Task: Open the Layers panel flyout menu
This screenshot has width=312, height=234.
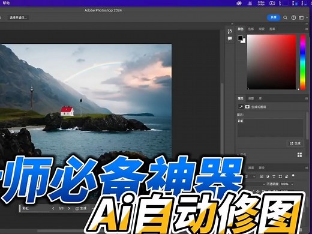Action: (x=307, y=168)
